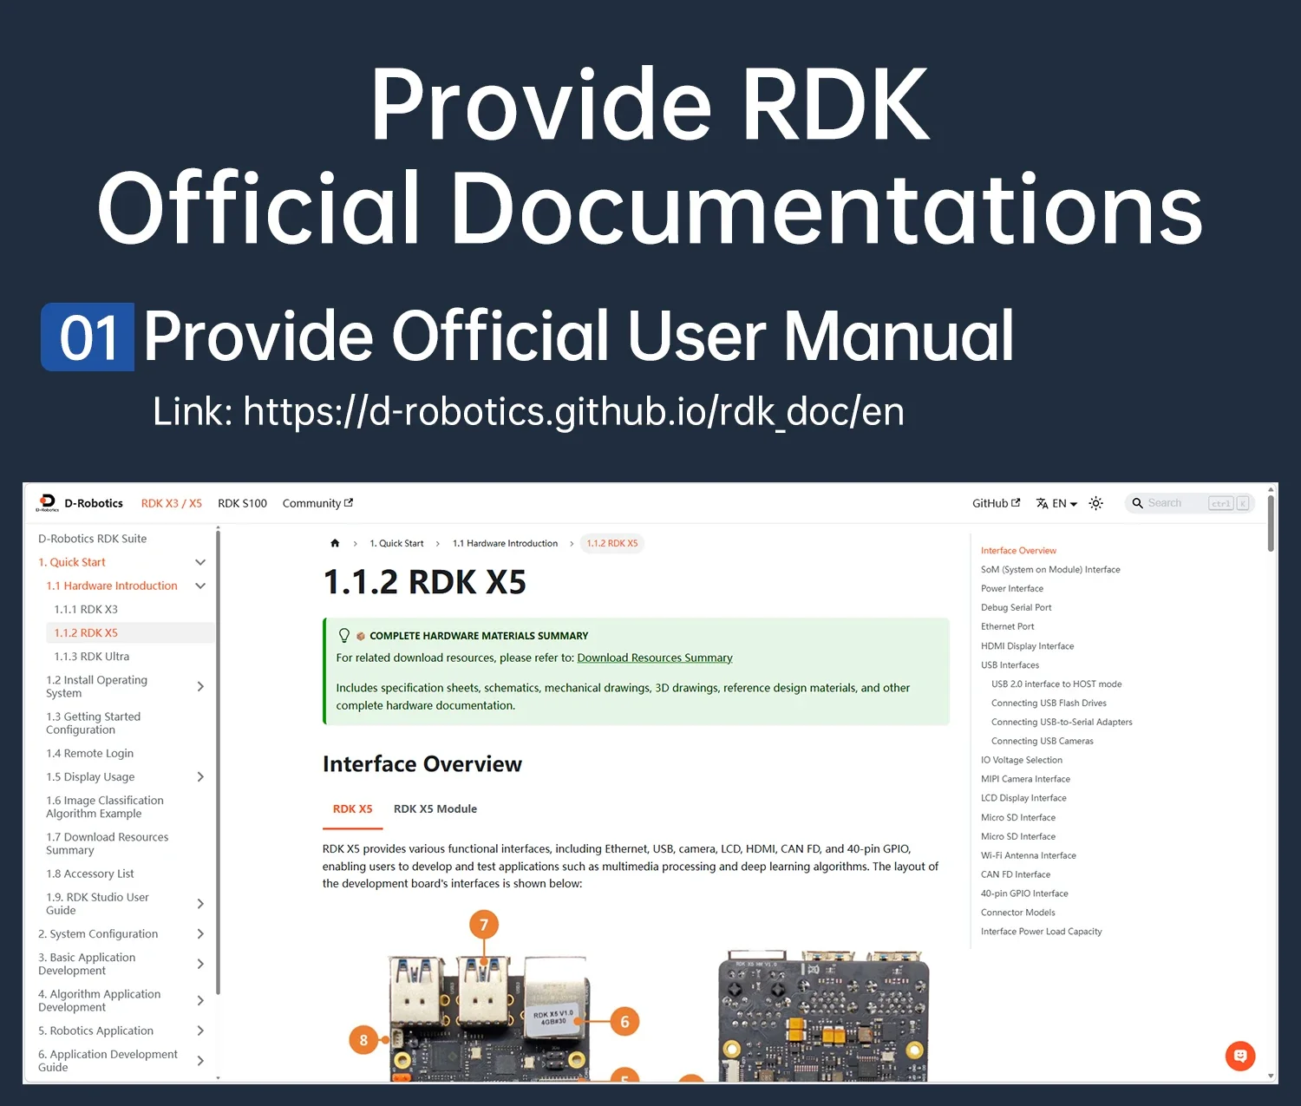Jump to Connector Models section

point(1017,913)
